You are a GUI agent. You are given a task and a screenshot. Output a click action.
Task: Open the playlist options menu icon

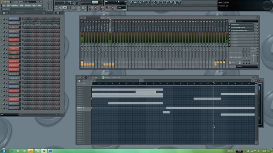(78, 77)
